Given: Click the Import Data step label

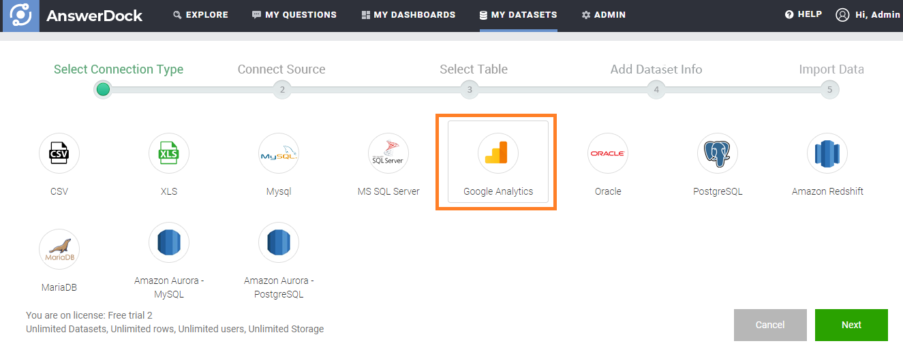Looking at the screenshot, I should pyautogui.click(x=831, y=69).
